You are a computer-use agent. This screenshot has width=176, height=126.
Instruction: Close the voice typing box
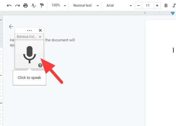pyautogui.click(x=40, y=30)
